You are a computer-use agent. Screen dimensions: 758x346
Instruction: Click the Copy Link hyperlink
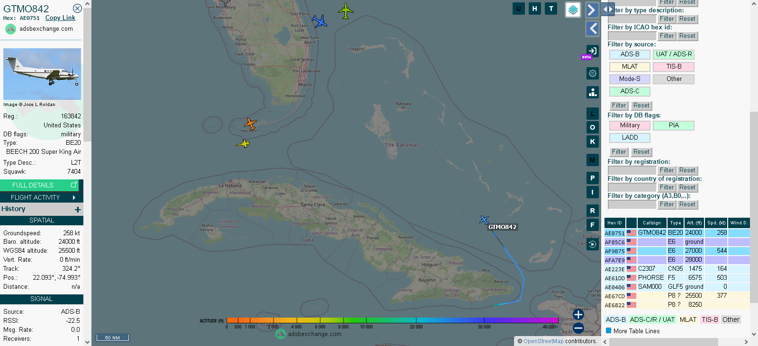(x=60, y=18)
